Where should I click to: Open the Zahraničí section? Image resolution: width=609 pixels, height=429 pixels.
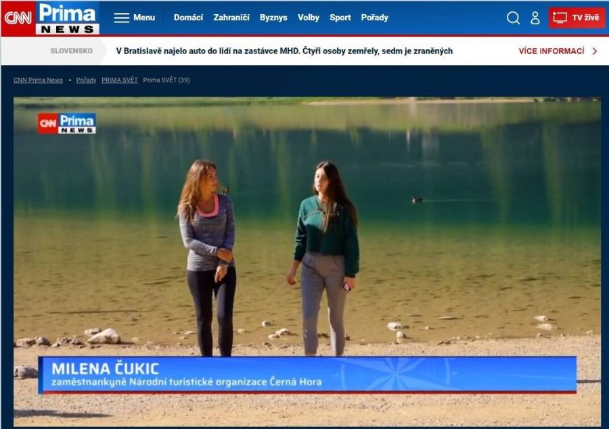coord(231,18)
